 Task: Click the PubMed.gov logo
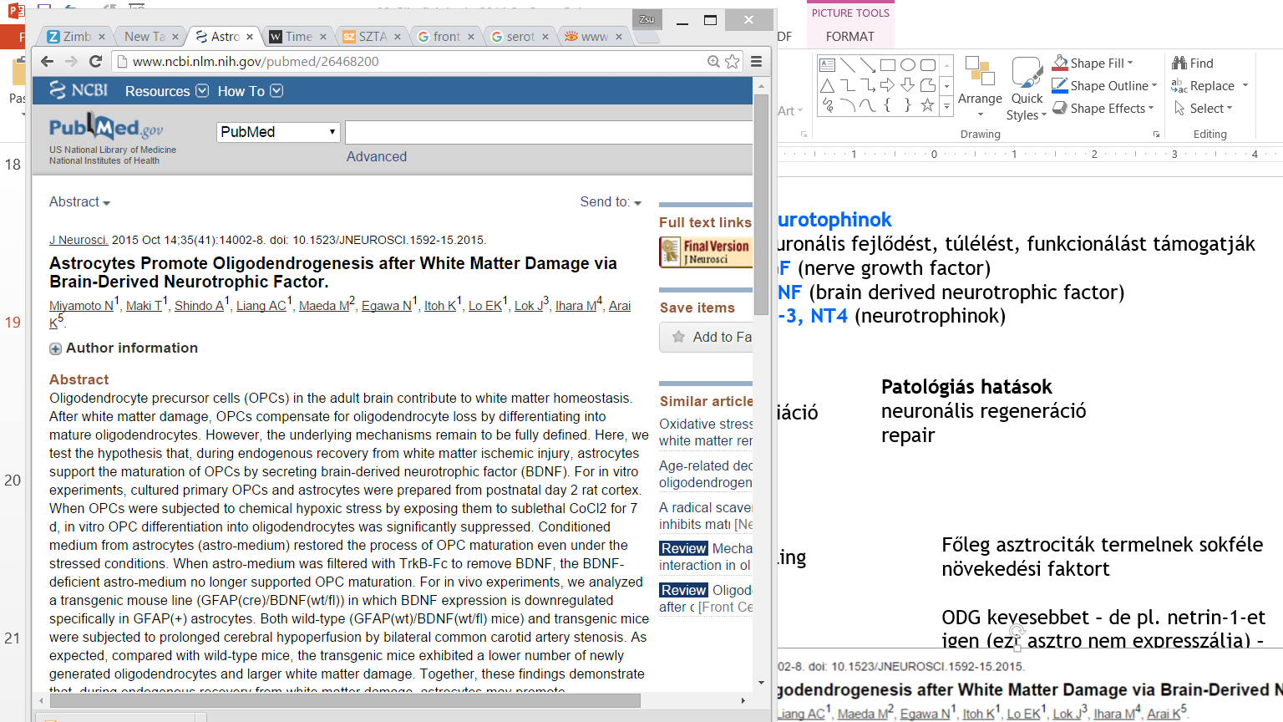pos(106,128)
